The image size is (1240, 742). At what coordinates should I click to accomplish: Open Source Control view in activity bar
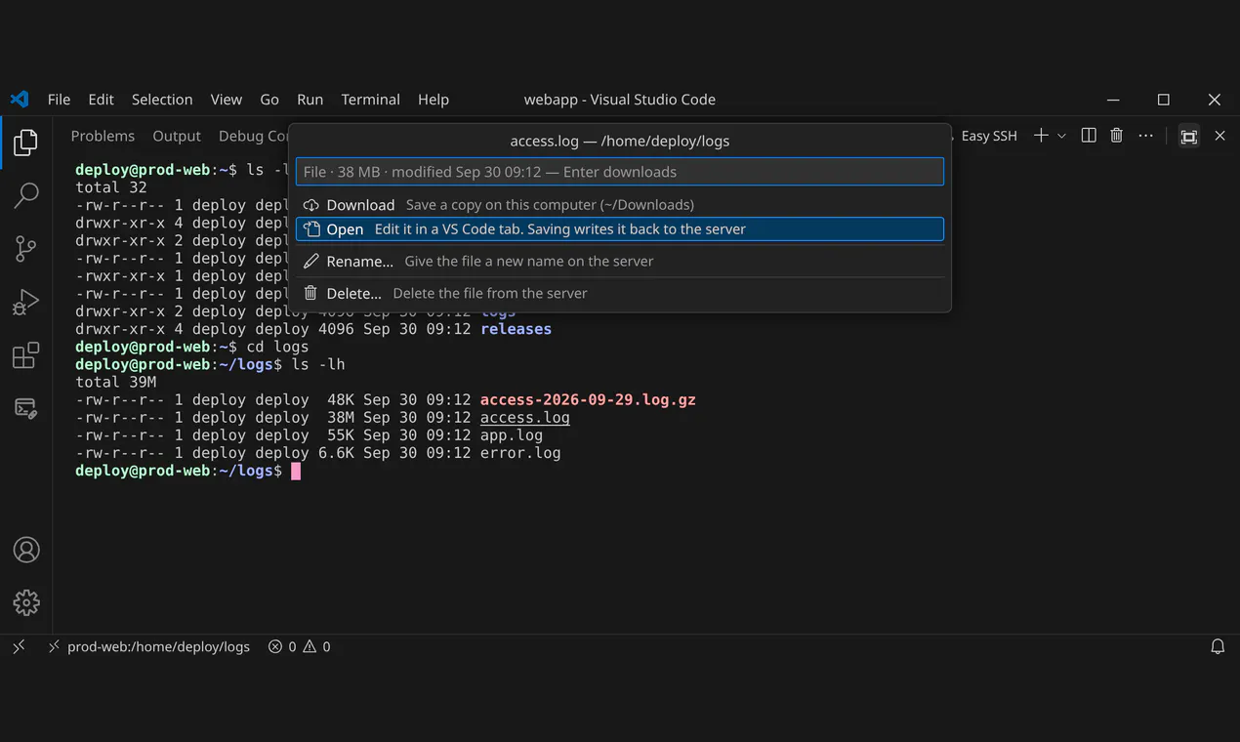[26, 249]
